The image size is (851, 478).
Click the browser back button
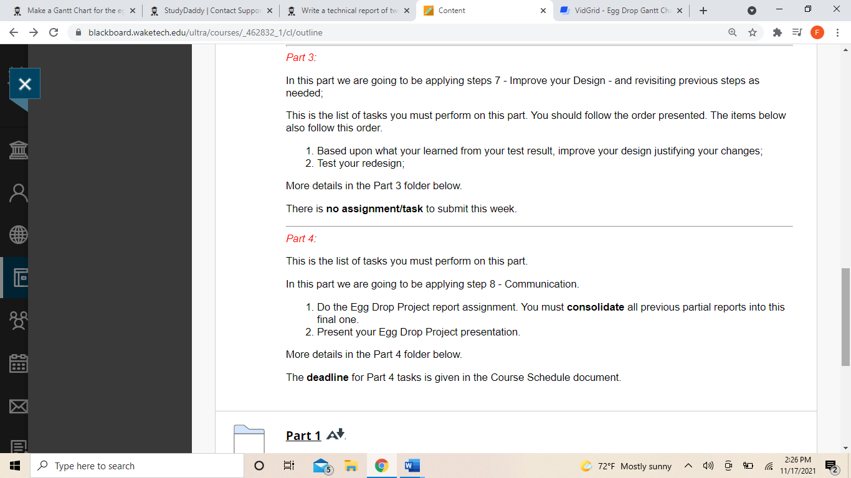(x=14, y=32)
